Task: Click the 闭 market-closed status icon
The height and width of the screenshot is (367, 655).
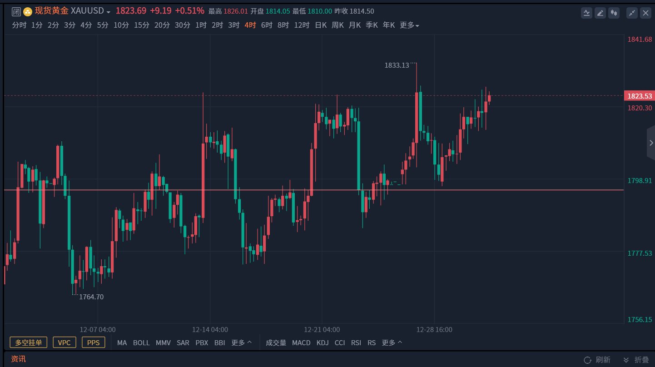Action: (16, 11)
